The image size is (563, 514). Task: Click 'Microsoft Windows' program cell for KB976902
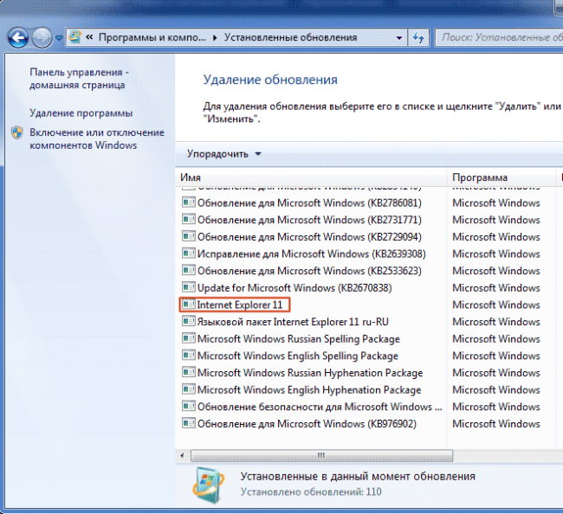496,424
